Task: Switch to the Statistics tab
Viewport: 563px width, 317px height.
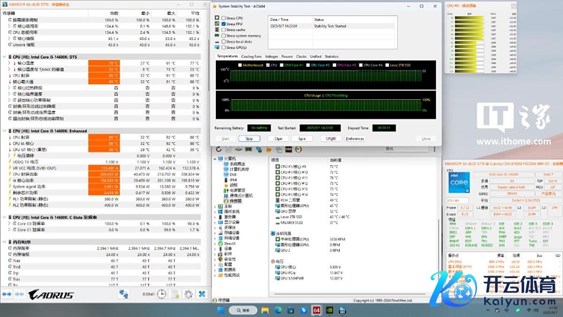Action: (x=331, y=56)
